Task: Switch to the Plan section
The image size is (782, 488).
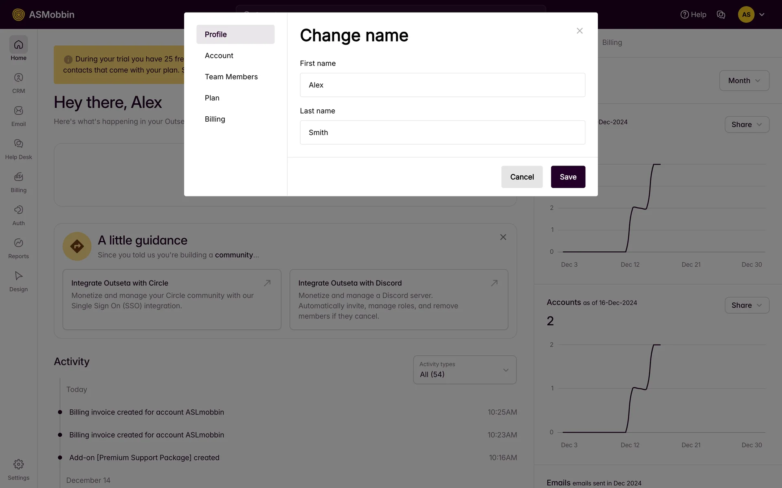Action: 212,98
